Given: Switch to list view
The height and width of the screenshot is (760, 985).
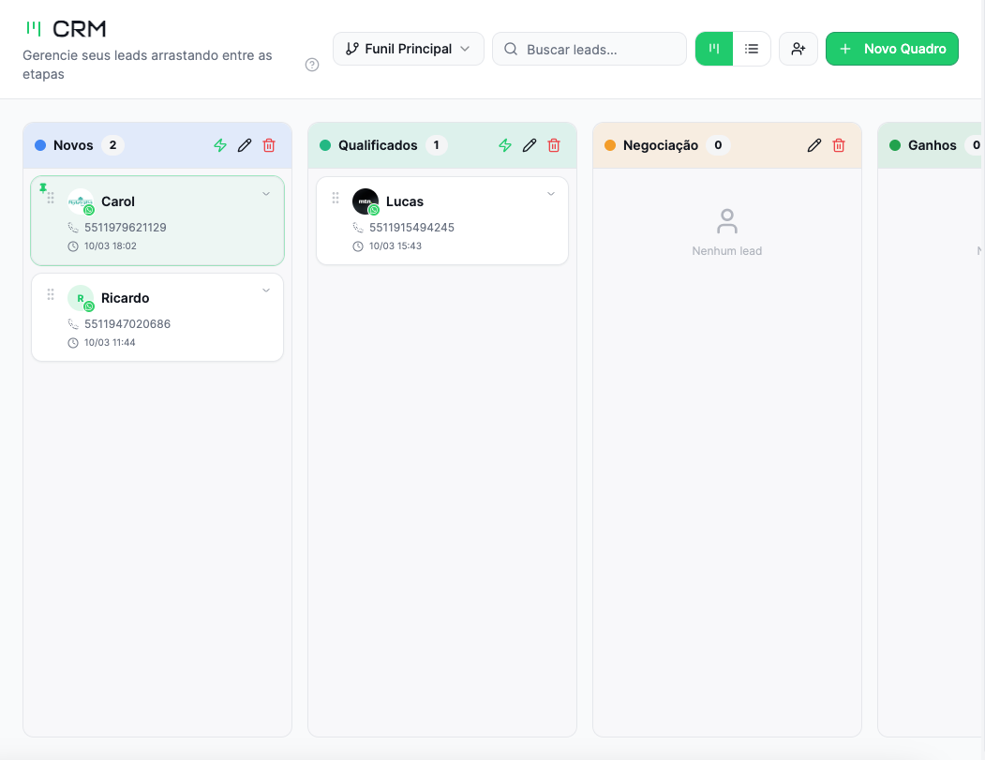Looking at the screenshot, I should click(x=752, y=49).
